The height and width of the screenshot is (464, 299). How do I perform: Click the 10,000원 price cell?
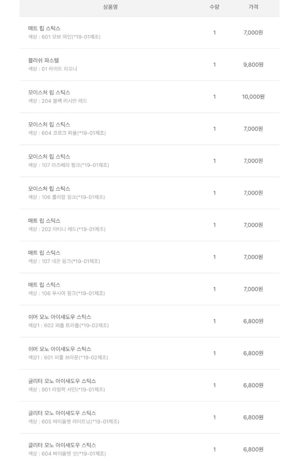click(x=253, y=97)
